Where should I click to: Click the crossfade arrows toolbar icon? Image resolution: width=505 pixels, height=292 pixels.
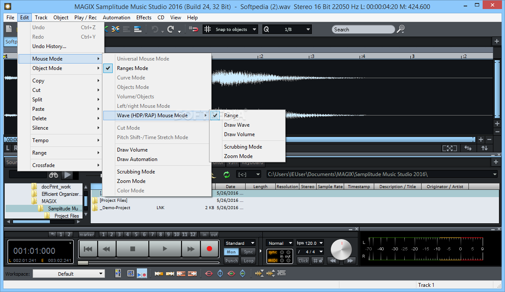[x=115, y=29]
